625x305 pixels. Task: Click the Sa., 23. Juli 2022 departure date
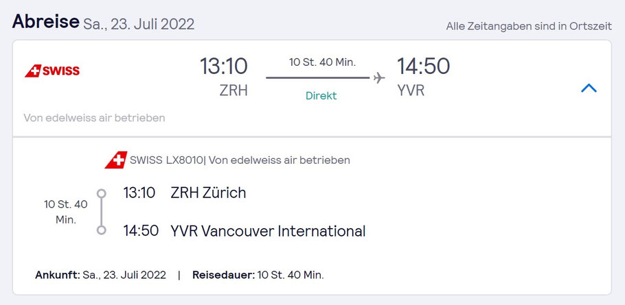coord(139,24)
